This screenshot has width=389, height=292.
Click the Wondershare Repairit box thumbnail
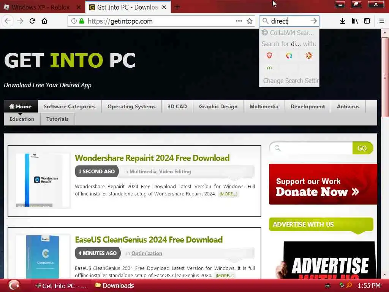coord(43,180)
